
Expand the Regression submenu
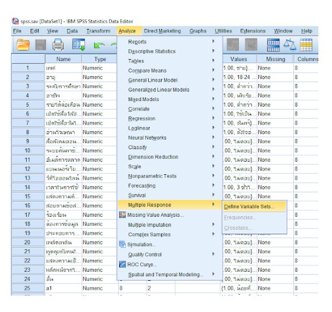[170, 119]
